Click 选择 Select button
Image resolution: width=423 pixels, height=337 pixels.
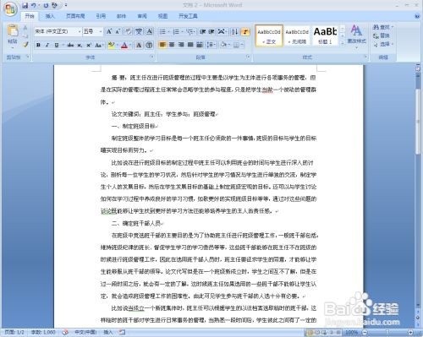click(382, 44)
